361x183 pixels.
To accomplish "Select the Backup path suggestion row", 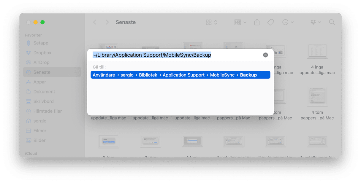I will 180,75.
